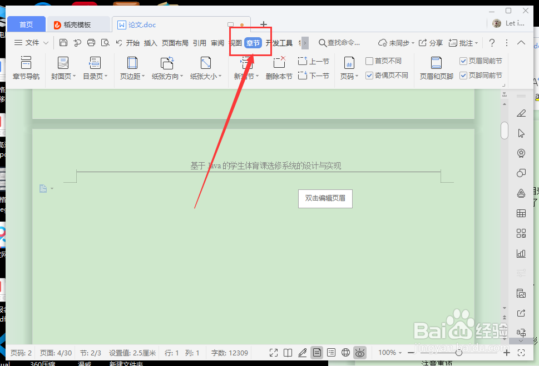Insert a 目录页 table of contents page
Viewport: 539px width, 366px height.
click(x=95, y=68)
